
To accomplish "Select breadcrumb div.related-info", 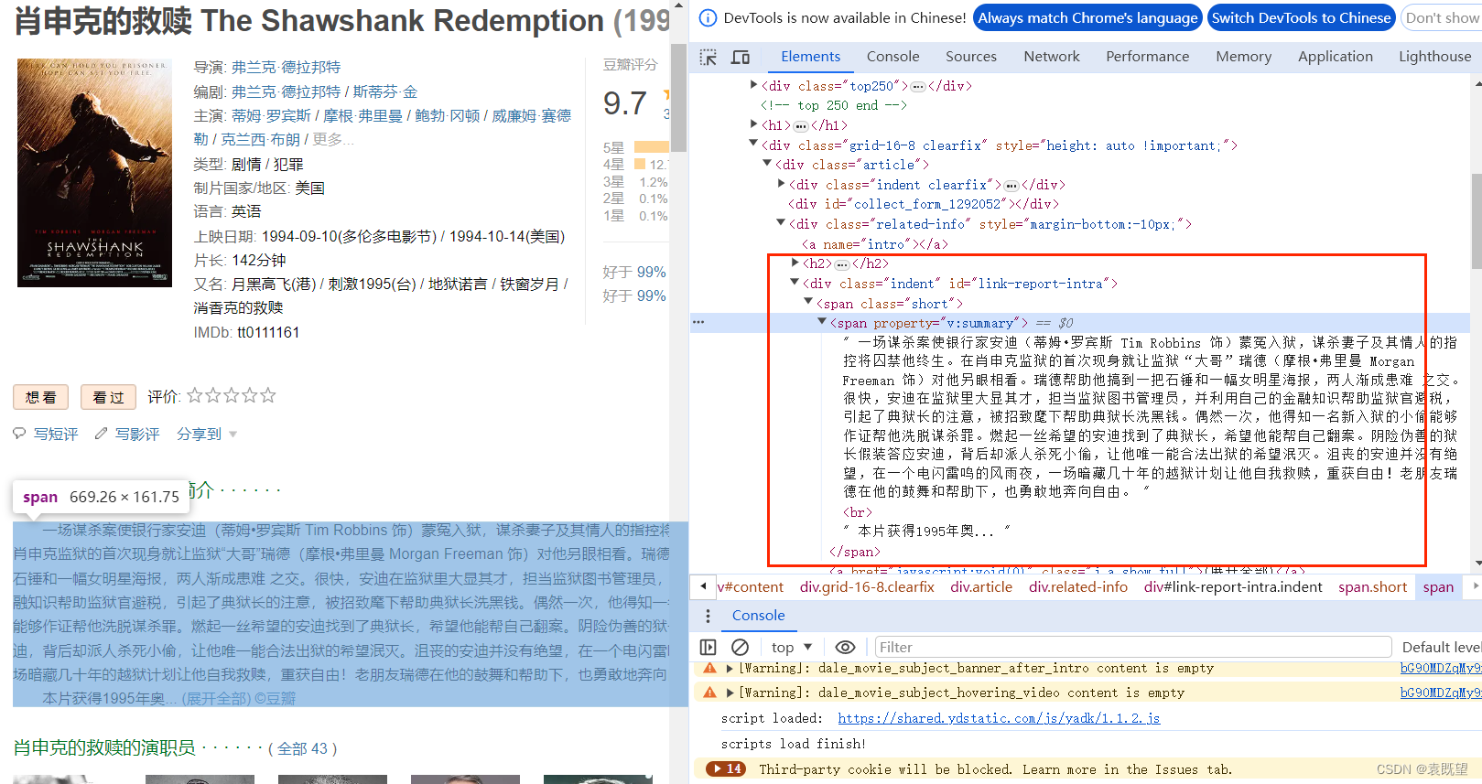I will point(1077,586).
